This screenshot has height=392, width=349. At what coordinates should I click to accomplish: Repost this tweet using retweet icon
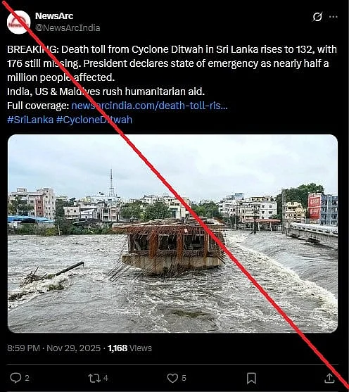pos(94,378)
